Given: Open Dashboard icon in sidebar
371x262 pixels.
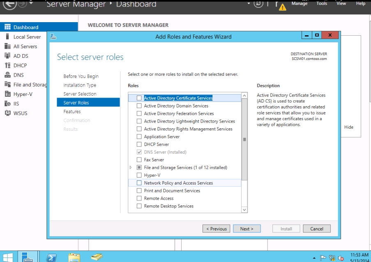Looking at the screenshot, I should point(7,27).
